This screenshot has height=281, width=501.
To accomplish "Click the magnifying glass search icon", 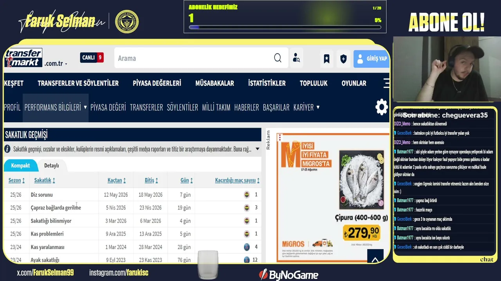I will [278, 58].
